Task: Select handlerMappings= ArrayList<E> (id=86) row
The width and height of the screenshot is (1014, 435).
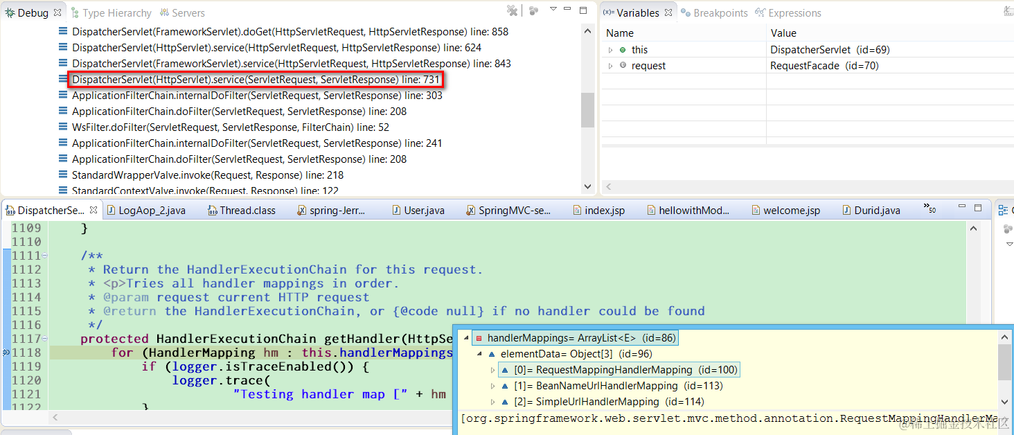Action: pos(575,338)
